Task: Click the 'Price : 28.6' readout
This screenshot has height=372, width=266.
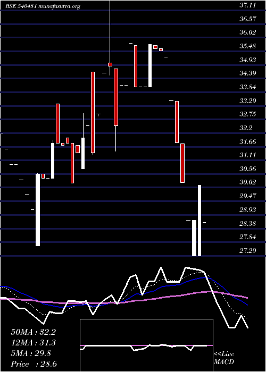Action: tap(34, 364)
